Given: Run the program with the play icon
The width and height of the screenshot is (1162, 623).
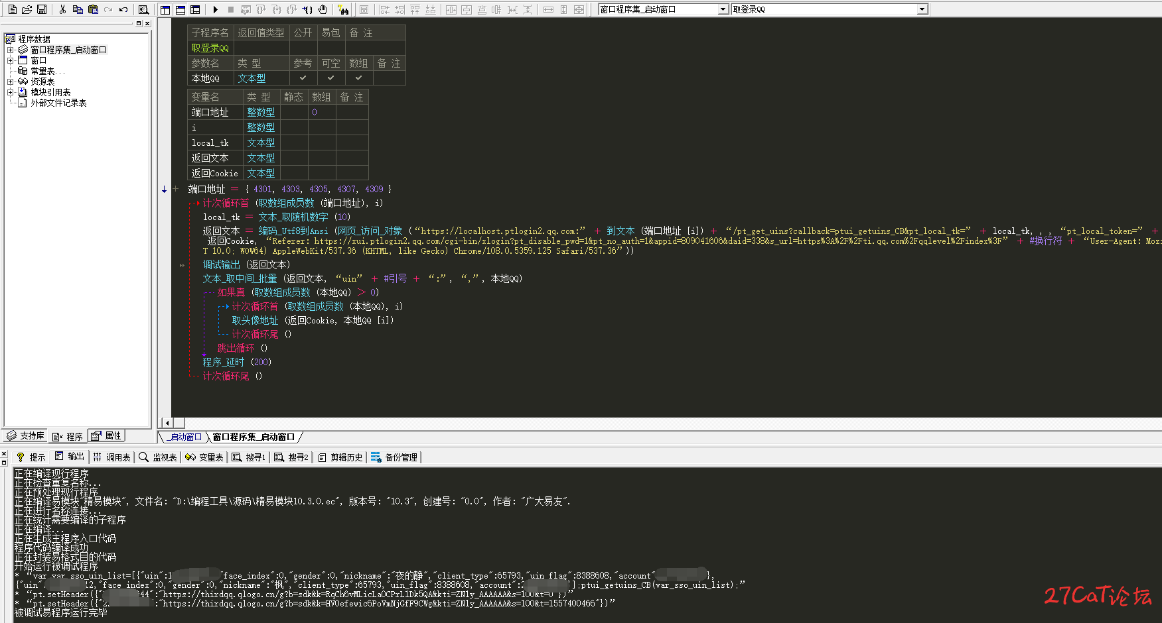Looking at the screenshot, I should pyautogui.click(x=215, y=9).
